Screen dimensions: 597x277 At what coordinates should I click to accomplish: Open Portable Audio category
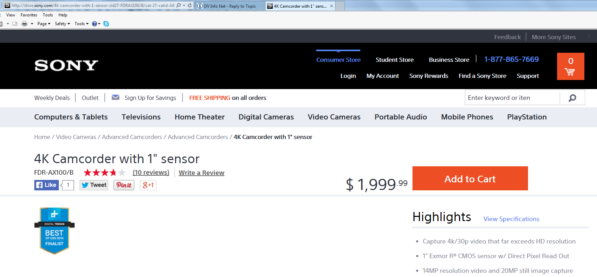tap(401, 117)
